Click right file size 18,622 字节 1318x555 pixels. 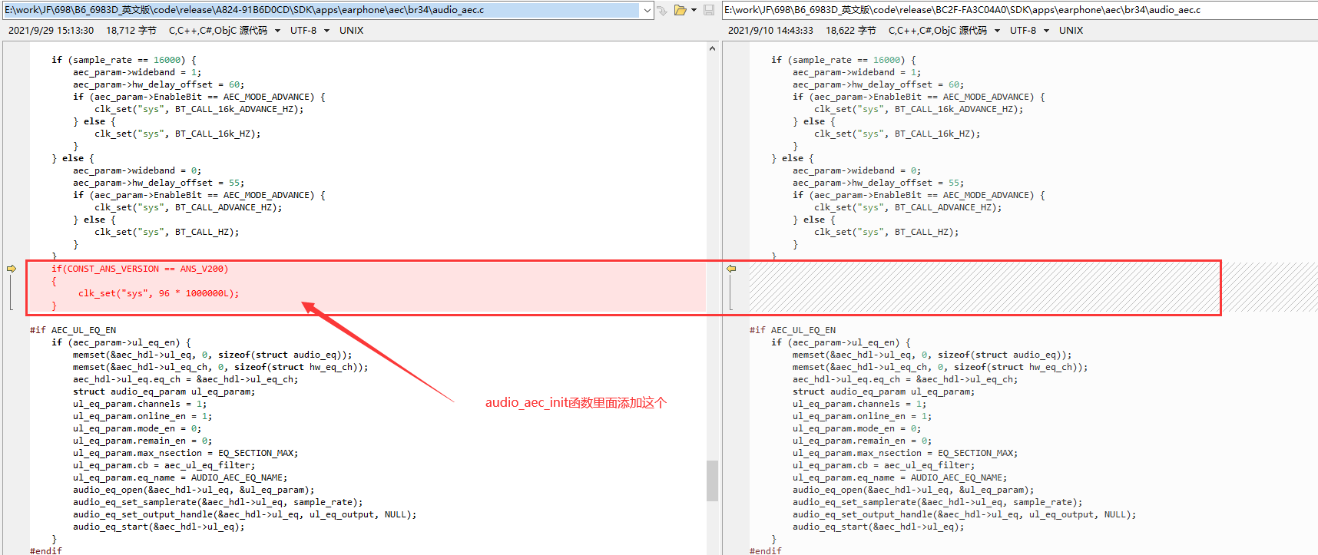pyautogui.click(x=851, y=31)
